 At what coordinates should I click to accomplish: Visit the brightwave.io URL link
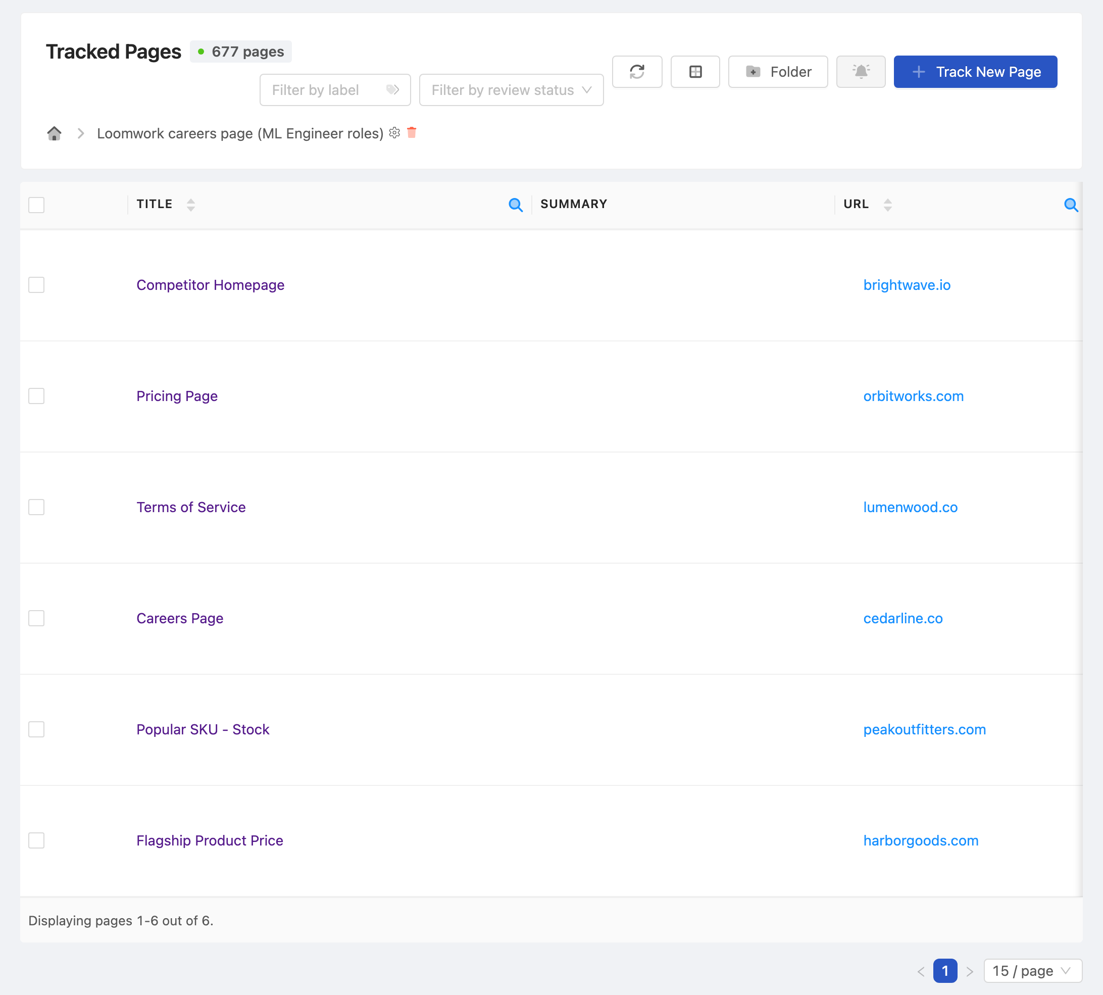907,285
